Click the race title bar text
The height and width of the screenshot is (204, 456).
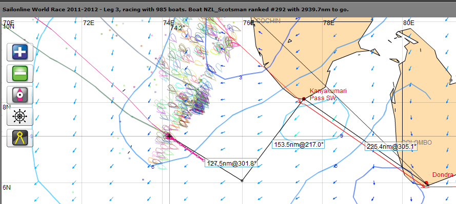pyautogui.click(x=175, y=9)
